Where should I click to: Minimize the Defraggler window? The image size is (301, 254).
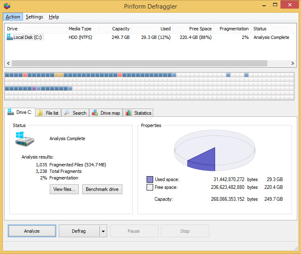264,5
